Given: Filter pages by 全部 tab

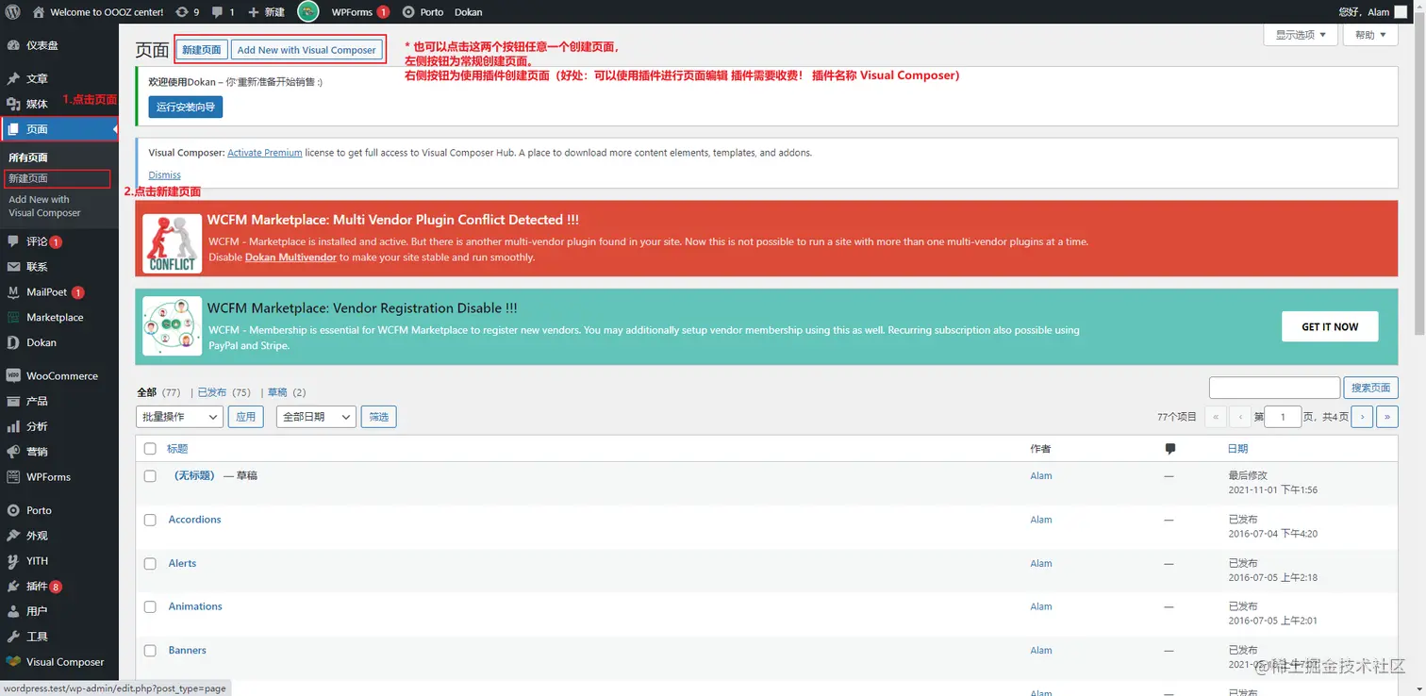Looking at the screenshot, I should [146, 392].
